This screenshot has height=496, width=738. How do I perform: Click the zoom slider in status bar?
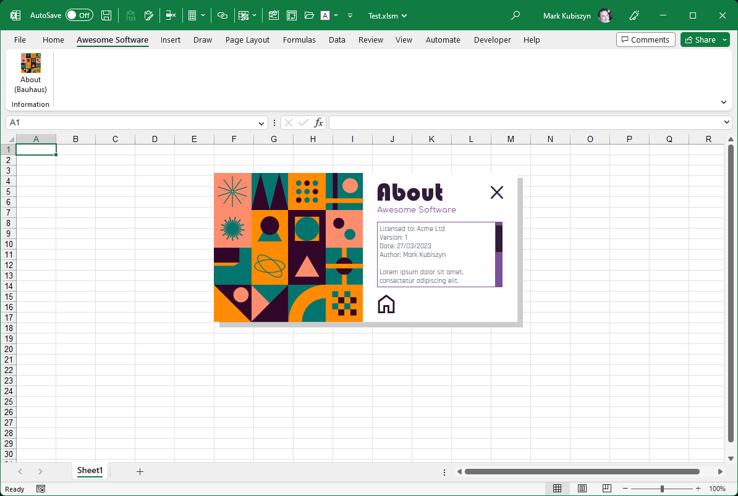click(x=662, y=489)
